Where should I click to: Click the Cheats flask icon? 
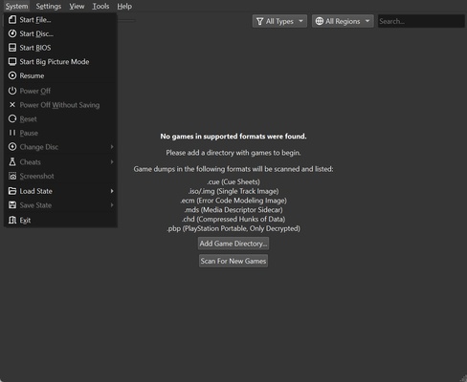pyautogui.click(x=12, y=161)
